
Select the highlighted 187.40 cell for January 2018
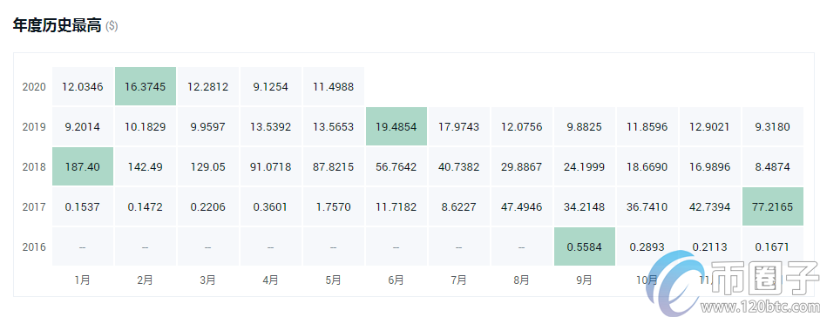pyautogui.click(x=82, y=166)
